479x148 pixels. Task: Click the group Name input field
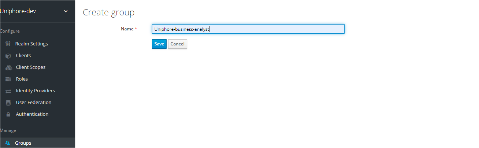pyautogui.click(x=248, y=29)
